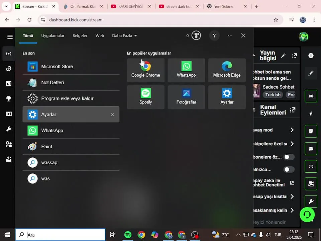The height and width of the screenshot is (241, 321).
Task: Switch to KAOS SEVİYESİ YouTube tab
Action: pos(131,6)
